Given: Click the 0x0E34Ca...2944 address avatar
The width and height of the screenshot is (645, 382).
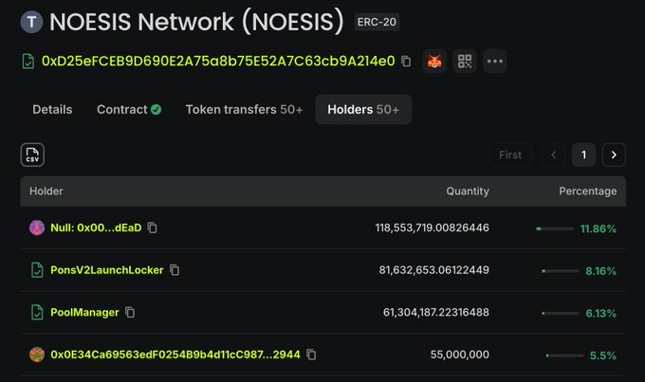Looking at the screenshot, I should (x=37, y=355).
